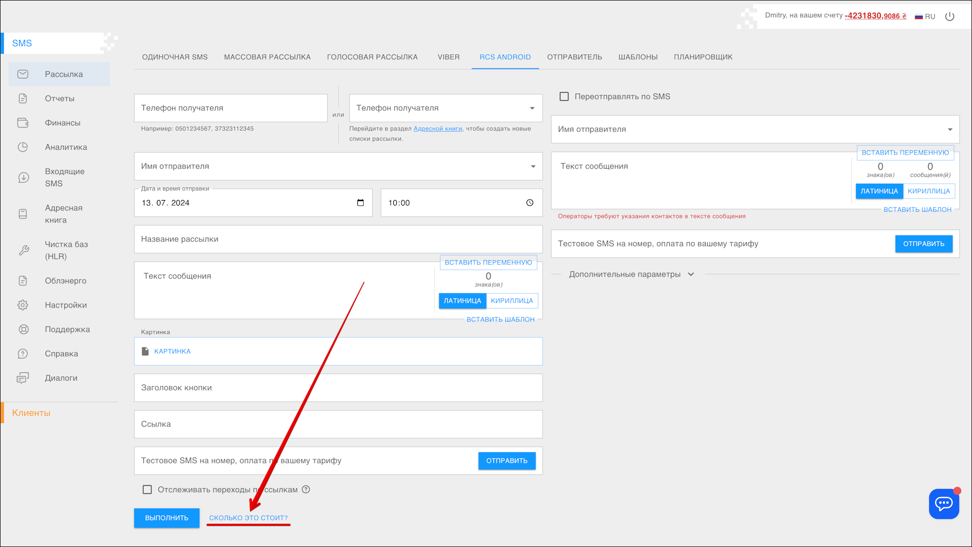Image resolution: width=972 pixels, height=547 pixels.
Task: Expand Дополнительные параметры section
Action: tap(631, 274)
